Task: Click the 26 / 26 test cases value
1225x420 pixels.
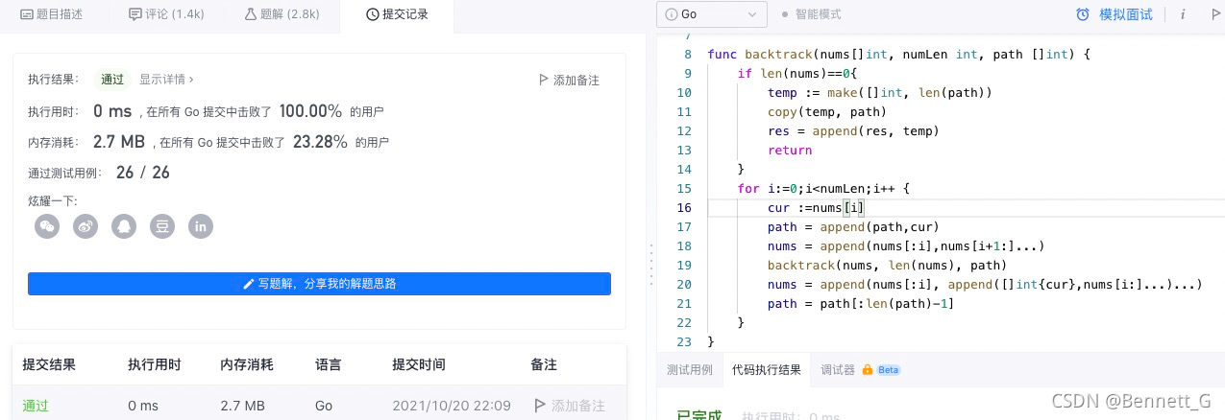Action: coord(143,173)
